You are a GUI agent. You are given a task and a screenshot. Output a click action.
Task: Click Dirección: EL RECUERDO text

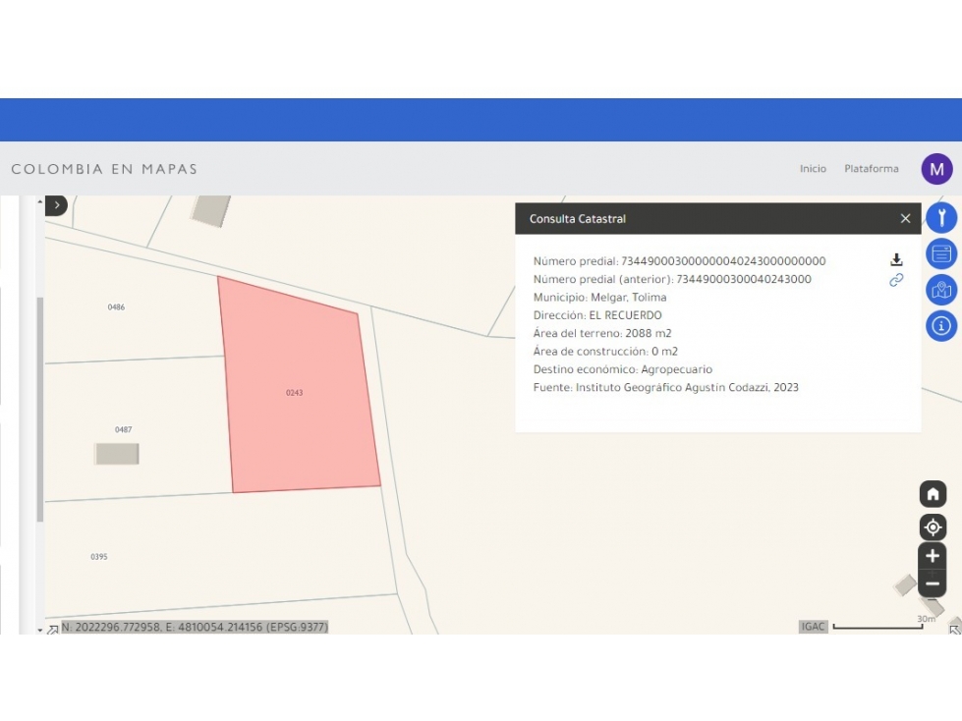597,315
